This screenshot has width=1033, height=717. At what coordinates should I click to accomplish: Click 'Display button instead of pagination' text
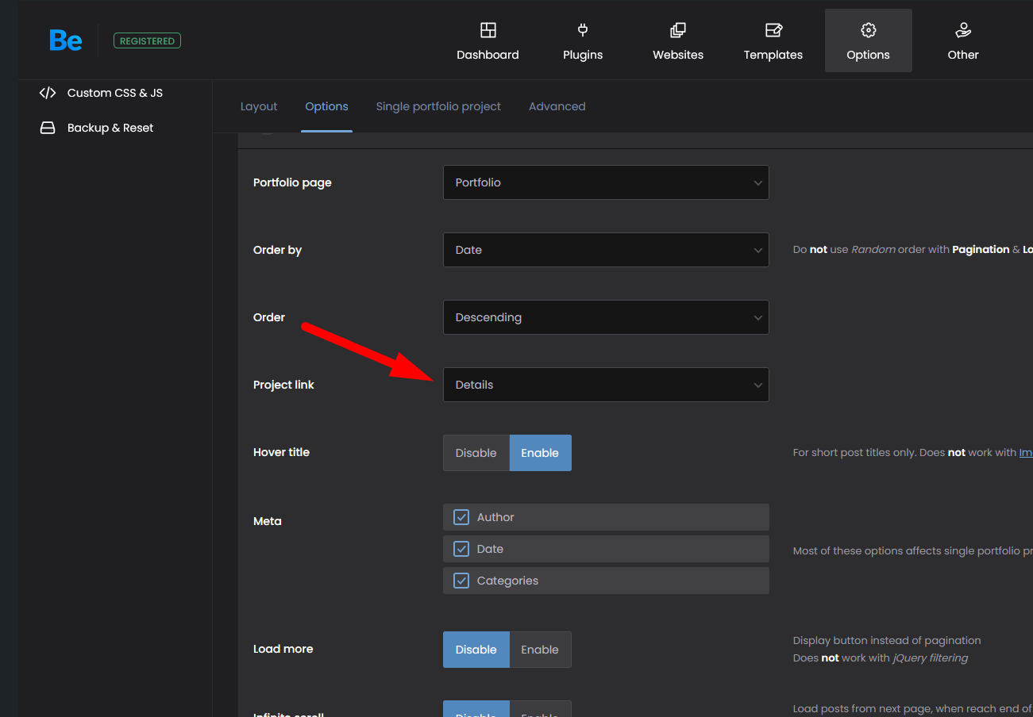coord(887,640)
